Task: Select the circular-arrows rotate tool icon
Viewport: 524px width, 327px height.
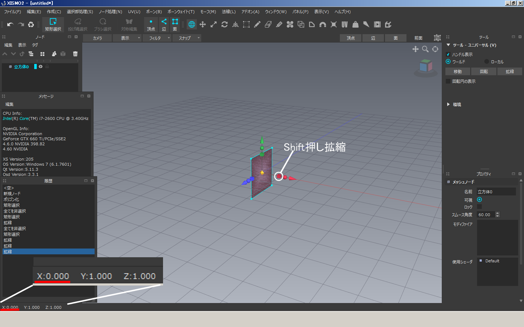Action: (x=225, y=24)
